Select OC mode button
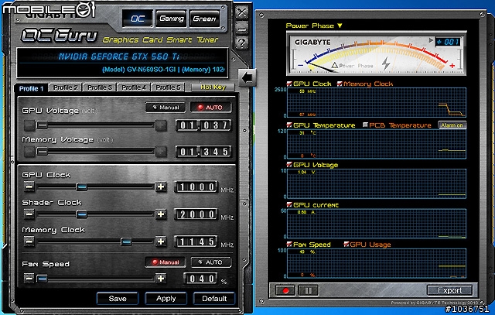 [x=138, y=19]
